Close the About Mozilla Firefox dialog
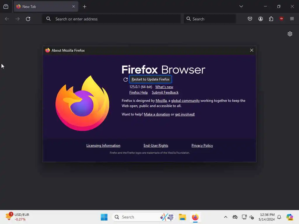This screenshot has width=299, height=224. point(251,50)
